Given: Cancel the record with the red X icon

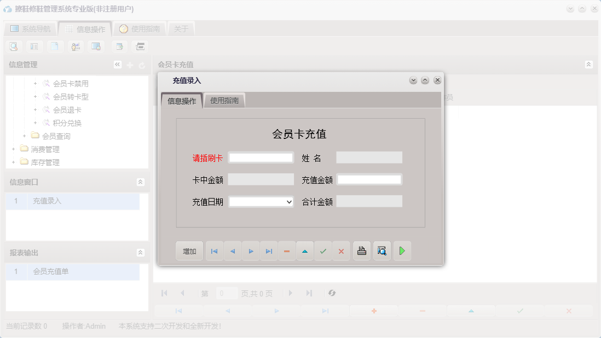Looking at the screenshot, I should [341, 251].
